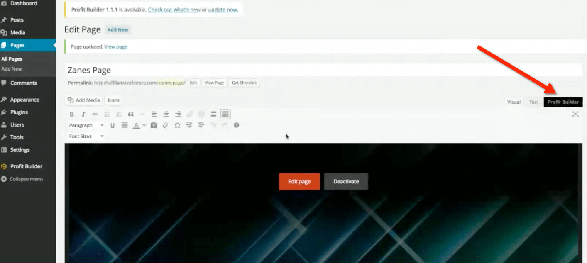Click the View Page button beside the permalink

tap(215, 83)
